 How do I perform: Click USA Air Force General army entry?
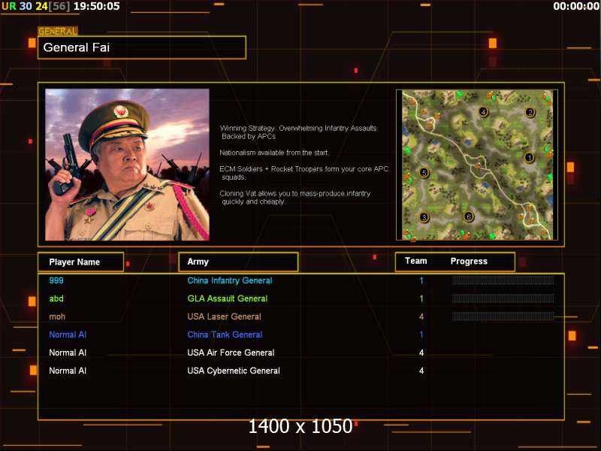coord(231,353)
